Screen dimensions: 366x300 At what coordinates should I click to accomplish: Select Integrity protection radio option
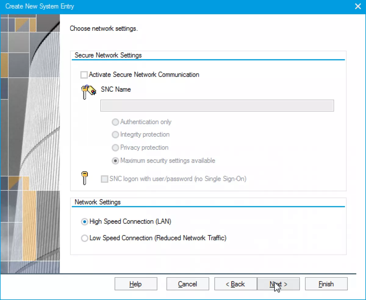pos(115,135)
